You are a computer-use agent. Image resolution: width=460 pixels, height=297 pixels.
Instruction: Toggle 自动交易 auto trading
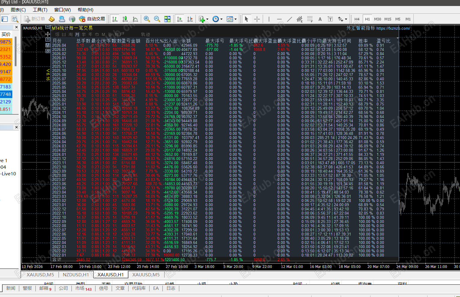92,19
